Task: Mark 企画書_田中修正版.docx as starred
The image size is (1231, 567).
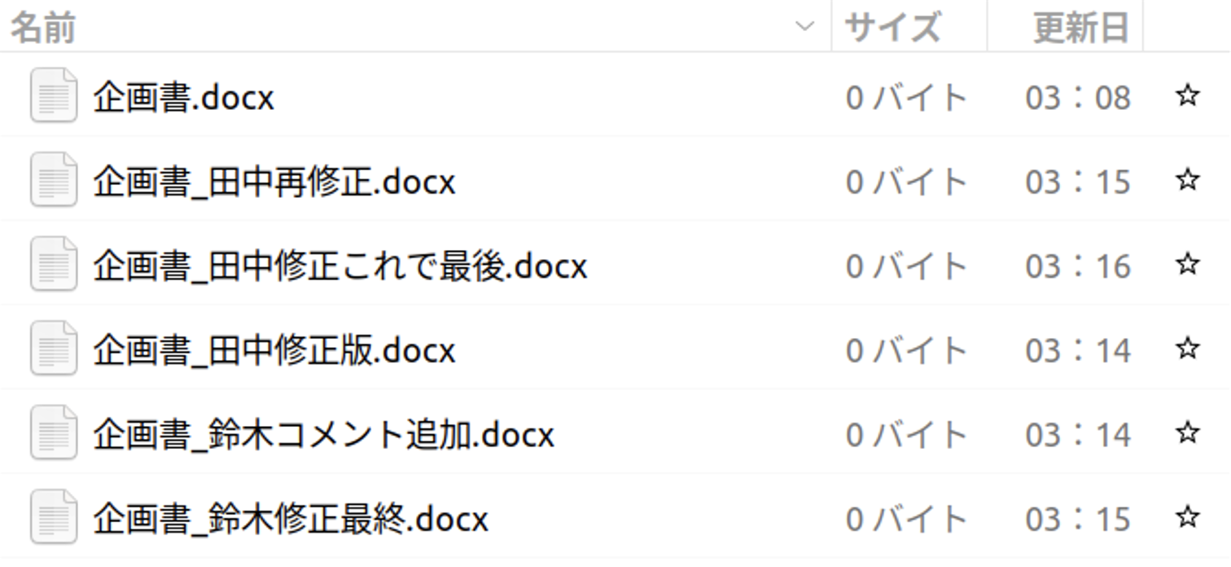Action: [x=1188, y=349]
